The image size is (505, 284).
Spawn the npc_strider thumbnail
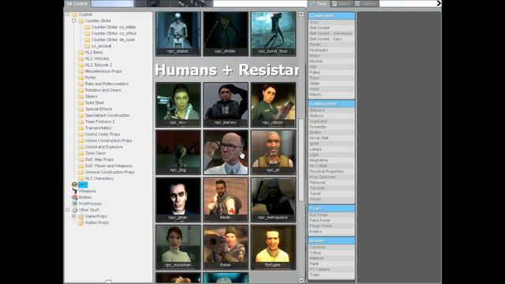[226, 34]
